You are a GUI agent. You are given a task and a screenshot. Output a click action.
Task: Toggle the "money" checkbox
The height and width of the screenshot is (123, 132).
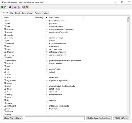[x=5, y=95]
